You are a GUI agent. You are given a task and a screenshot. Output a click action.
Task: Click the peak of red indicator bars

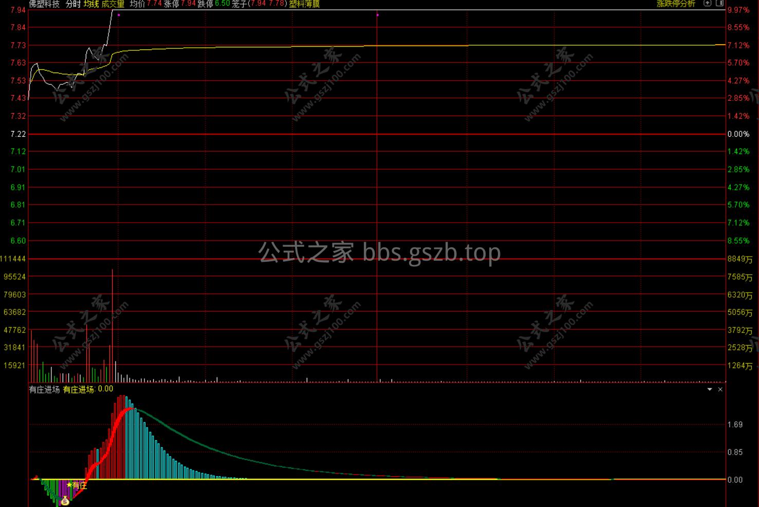(122, 397)
